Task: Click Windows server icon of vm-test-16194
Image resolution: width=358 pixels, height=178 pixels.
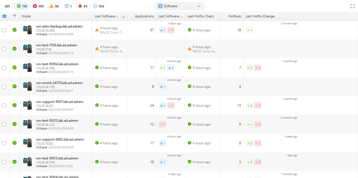Action: tap(28, 68)
